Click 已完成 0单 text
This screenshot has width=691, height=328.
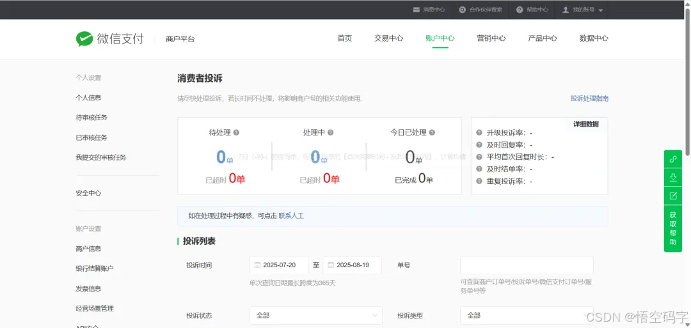pyautogui.click(x=414, y=179)
